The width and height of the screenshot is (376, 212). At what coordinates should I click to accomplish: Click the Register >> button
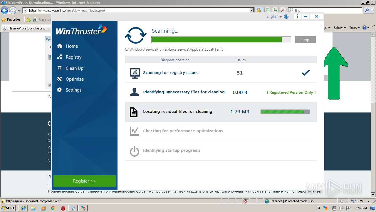click(x=85, y=181)
